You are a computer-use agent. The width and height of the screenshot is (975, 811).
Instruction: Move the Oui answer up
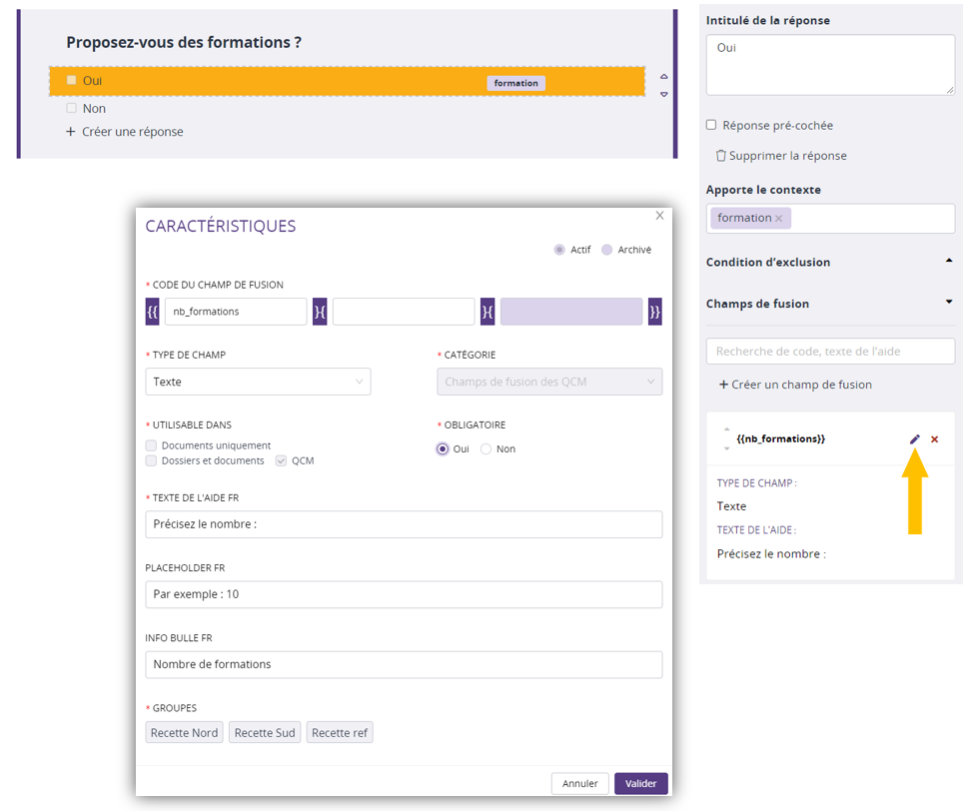[x=664, y=76]
